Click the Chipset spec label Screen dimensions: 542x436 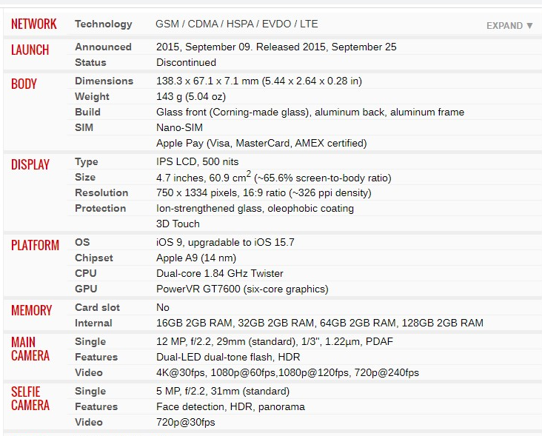pyautogui.click(x=94, y=258)
